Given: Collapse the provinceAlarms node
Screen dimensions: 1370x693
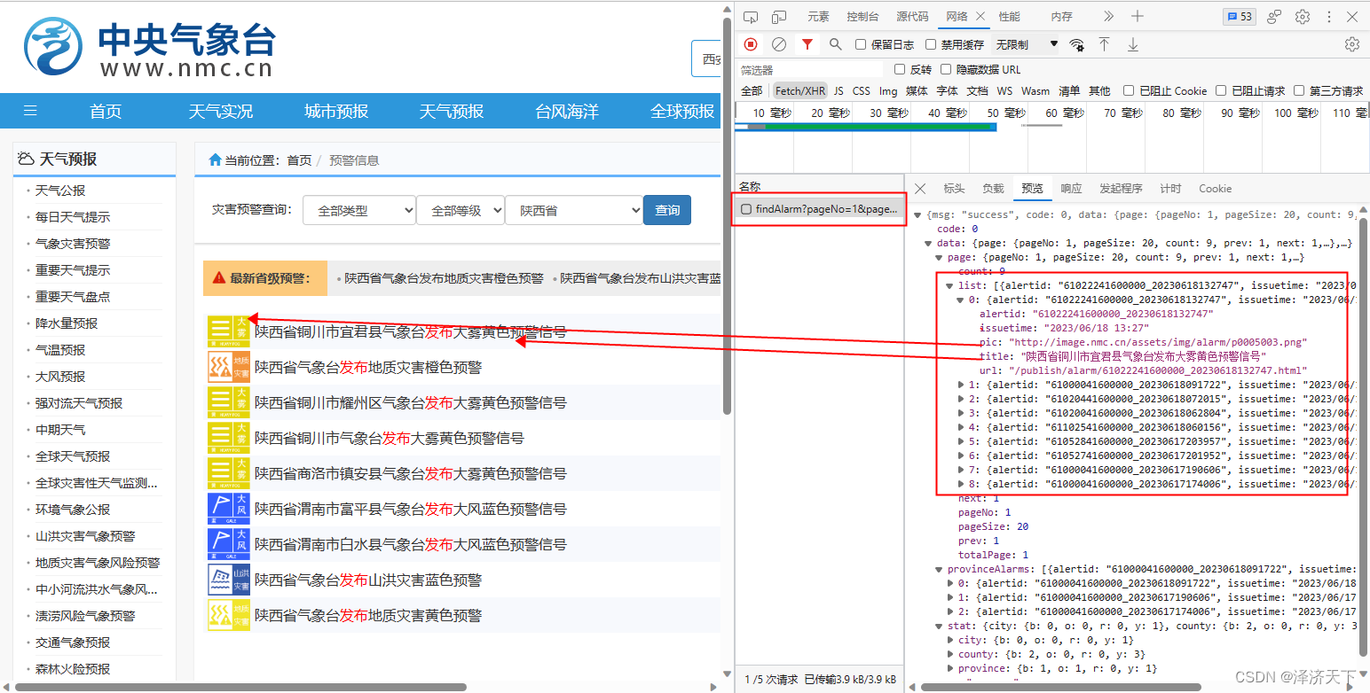Looking at the screenshot, I should coord(941,570).
